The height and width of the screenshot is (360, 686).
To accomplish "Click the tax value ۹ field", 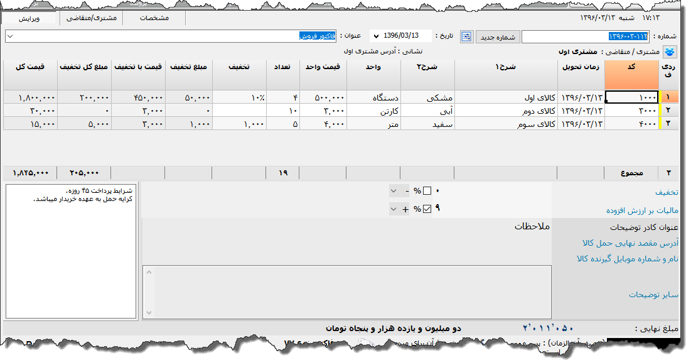I will pyautogui.click(x=437, y=209).
